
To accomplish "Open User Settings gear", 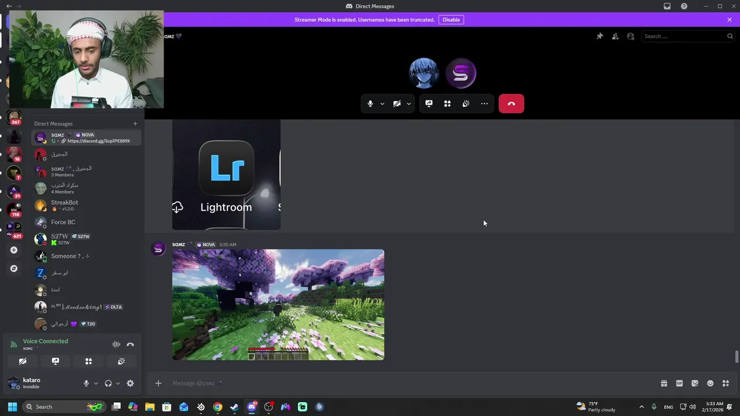I will pos(130,383).
